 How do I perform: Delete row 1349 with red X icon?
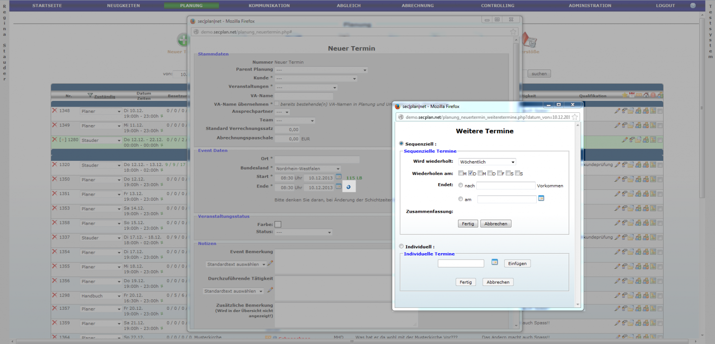(54, 125)
